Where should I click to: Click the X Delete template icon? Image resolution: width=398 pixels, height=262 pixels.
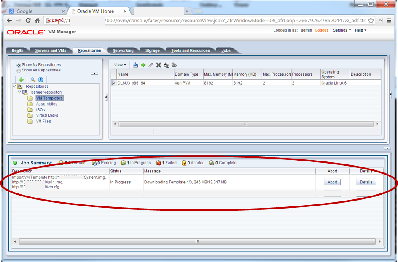159,65
